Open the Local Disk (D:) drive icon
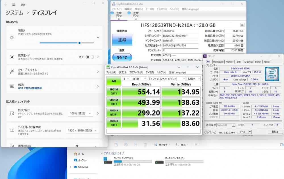 [159, 161]
